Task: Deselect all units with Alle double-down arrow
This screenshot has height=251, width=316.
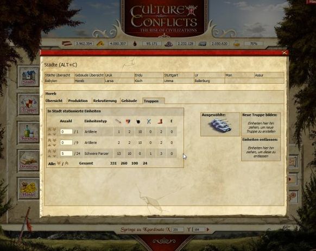Action: [59, 164]
